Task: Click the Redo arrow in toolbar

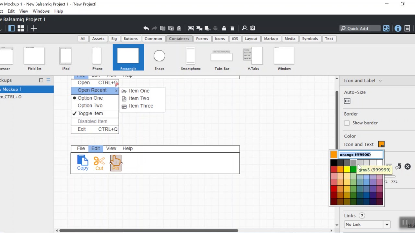Action: tap(154, 28)
